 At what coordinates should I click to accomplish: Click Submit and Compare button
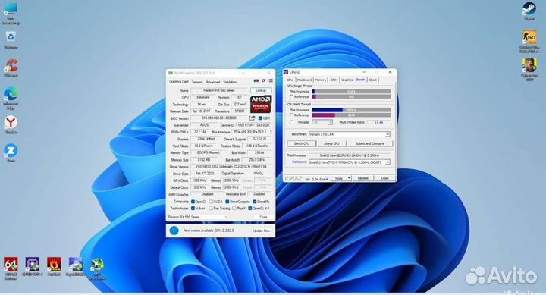coord(370,143)
